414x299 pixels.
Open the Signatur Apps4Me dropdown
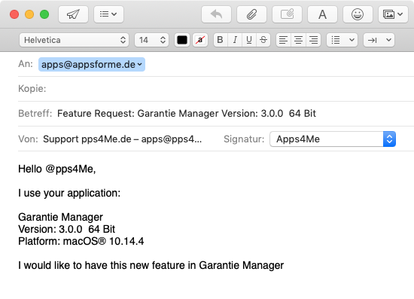[333, 139]
